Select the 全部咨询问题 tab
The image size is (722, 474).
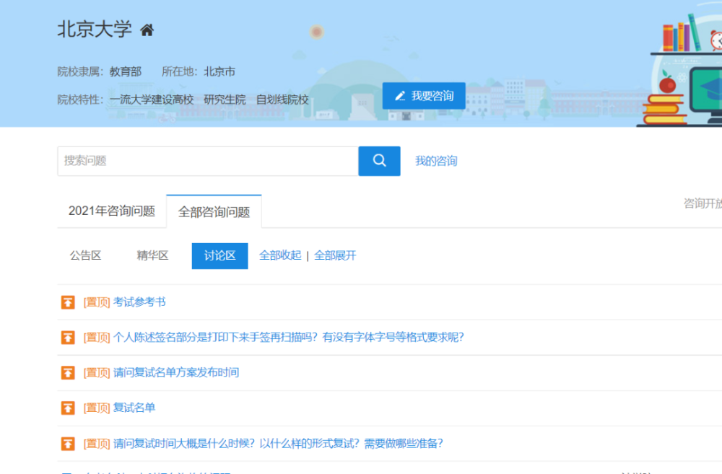pyautogui.click(x=214, y=211)
